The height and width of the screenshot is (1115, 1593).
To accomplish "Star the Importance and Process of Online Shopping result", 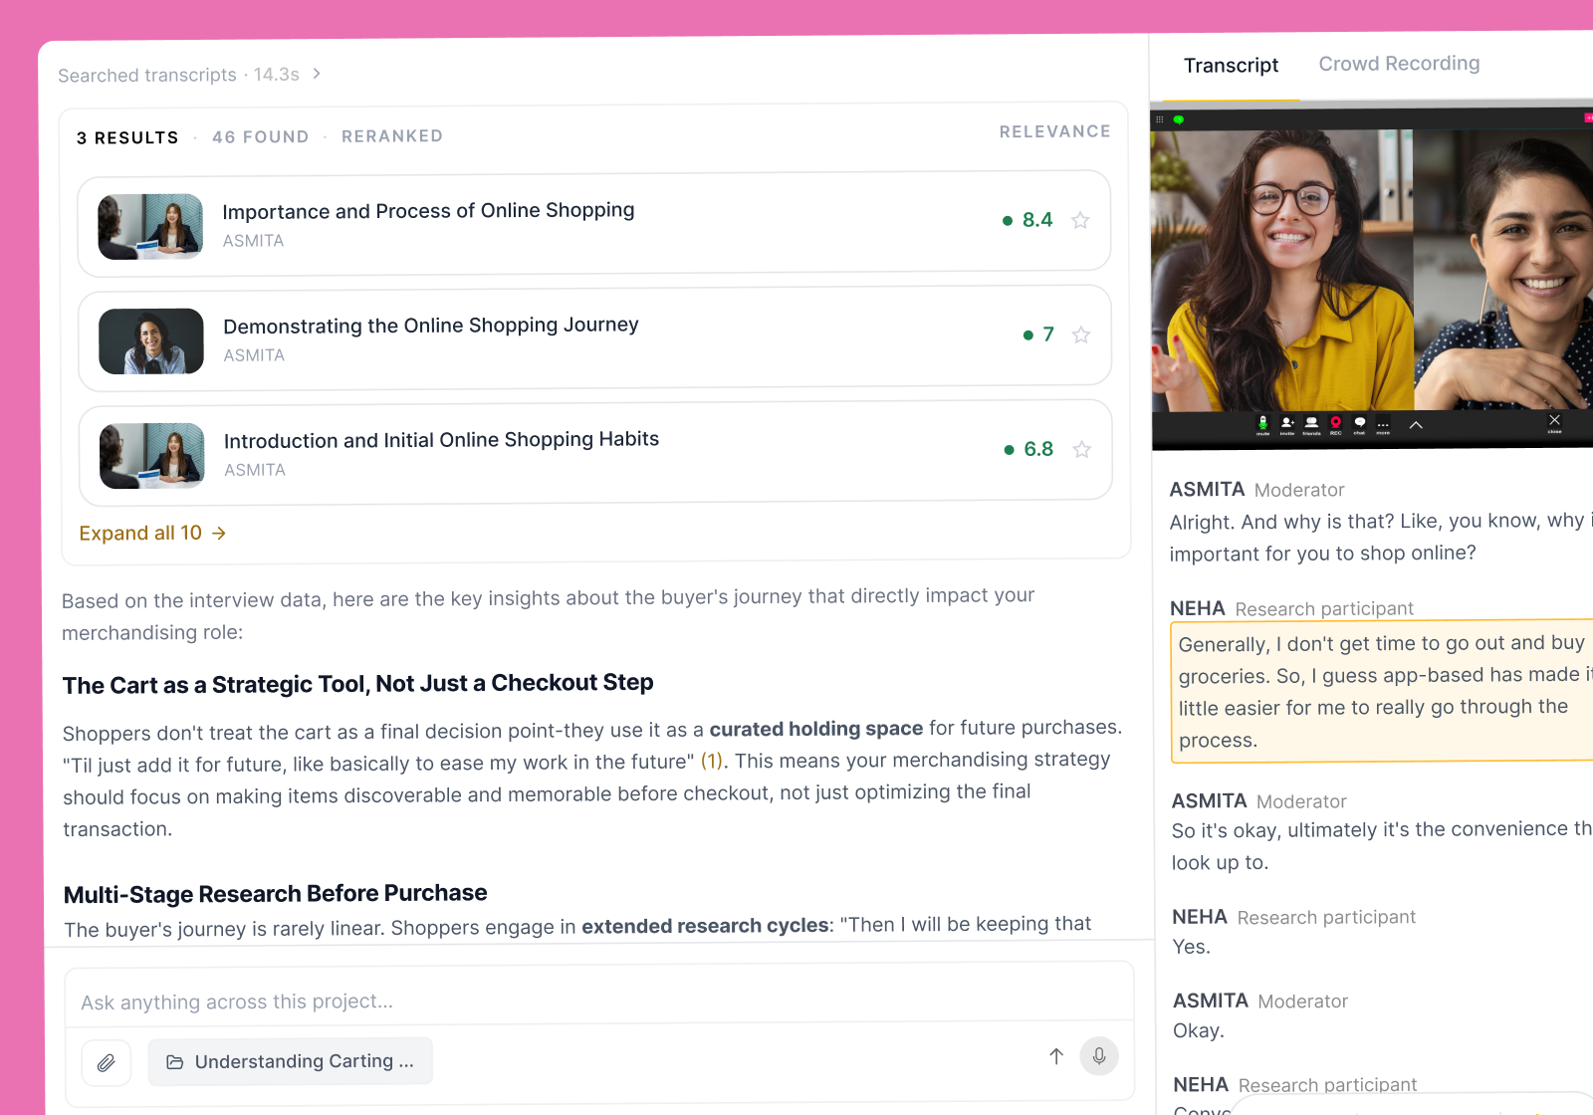I will (x=1080, y=220).
